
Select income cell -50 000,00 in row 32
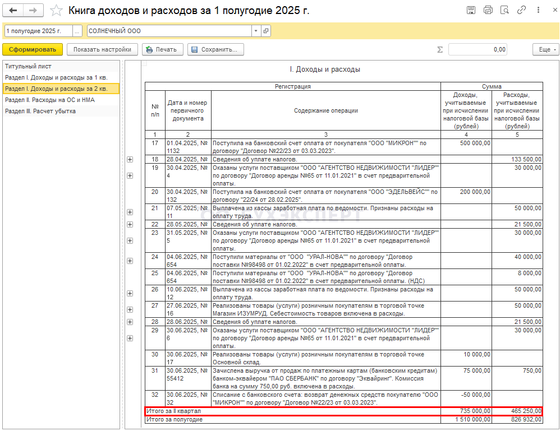coord(466,398)
